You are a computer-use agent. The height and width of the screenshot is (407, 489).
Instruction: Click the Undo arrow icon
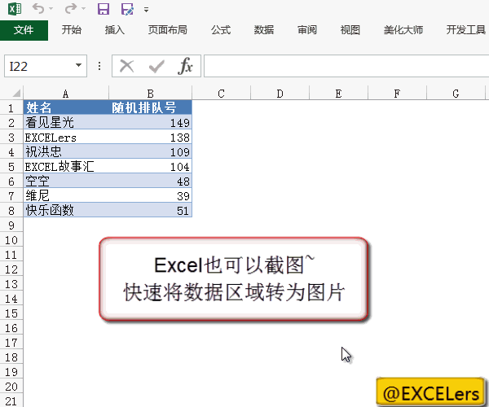click(37, 10)
